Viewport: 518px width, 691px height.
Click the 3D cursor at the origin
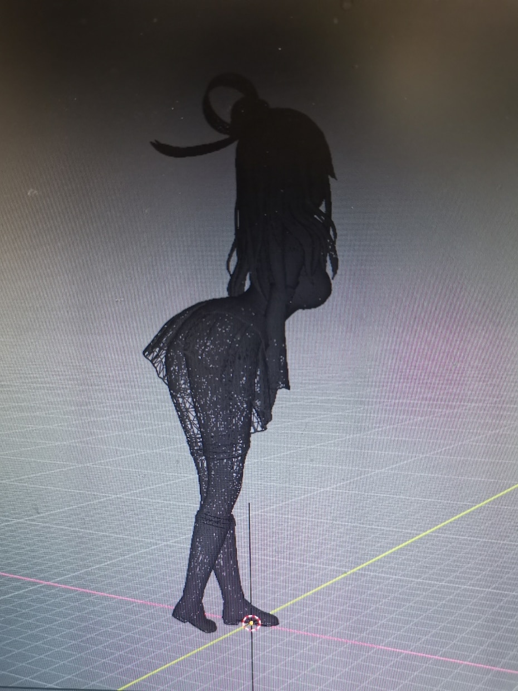[x=251, y=623]
